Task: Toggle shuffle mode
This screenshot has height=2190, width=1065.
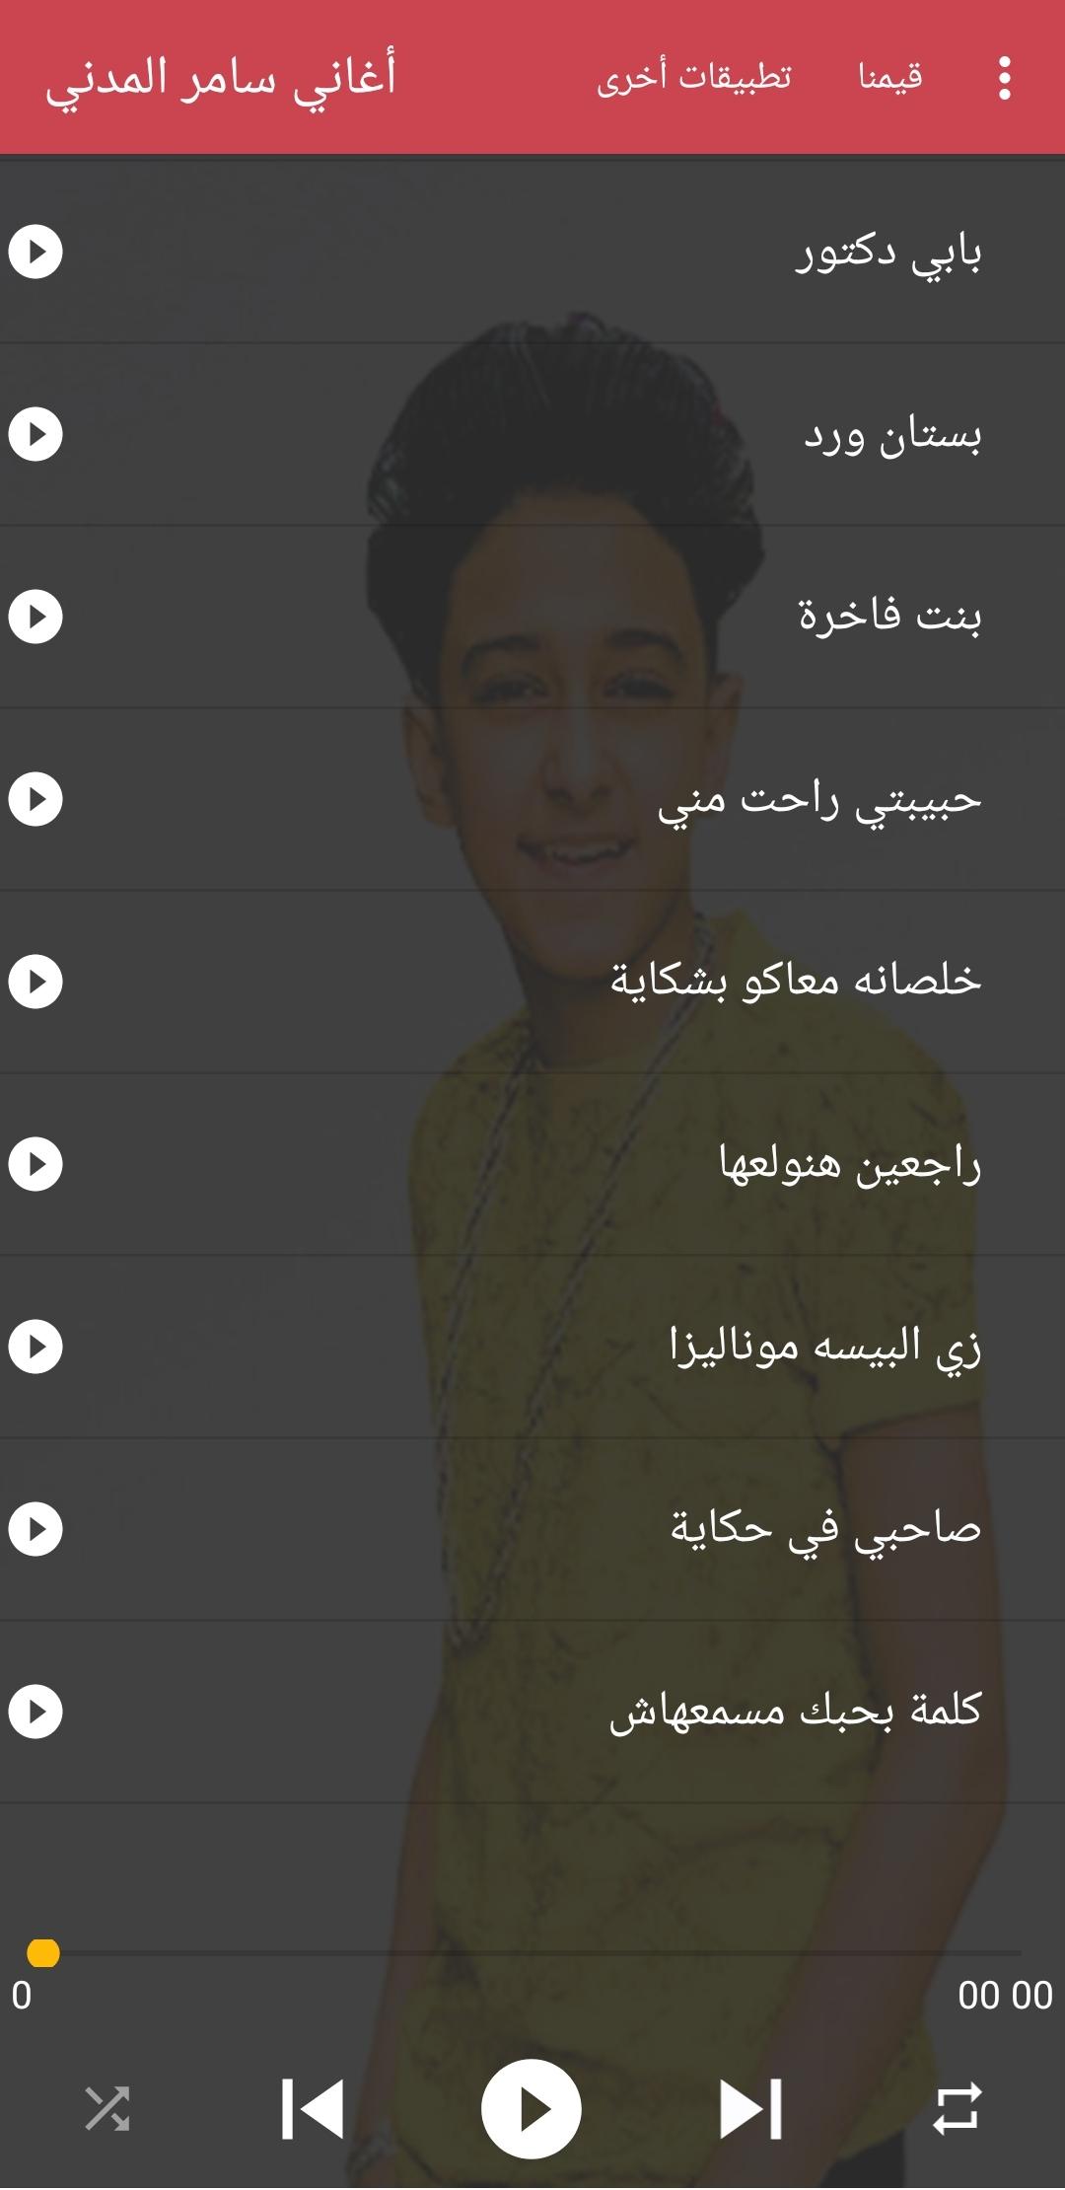Action: 106,2109
